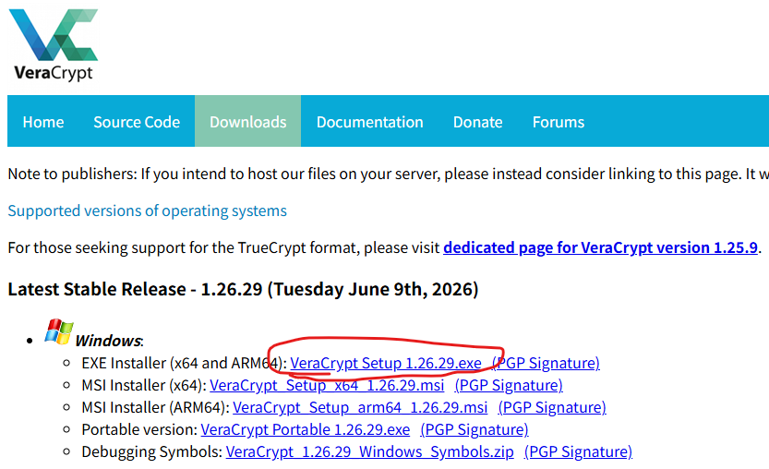Open Supported versions of operating systems link
Viewport: 769px width, 469px height.
tap(147, 210)
